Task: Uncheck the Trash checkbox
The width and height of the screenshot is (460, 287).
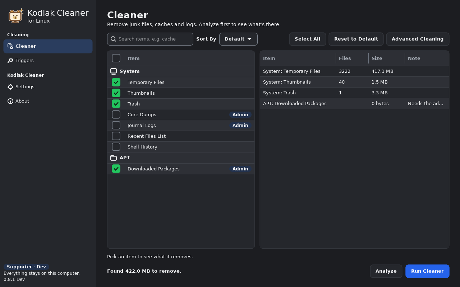Action: point(116,104)
